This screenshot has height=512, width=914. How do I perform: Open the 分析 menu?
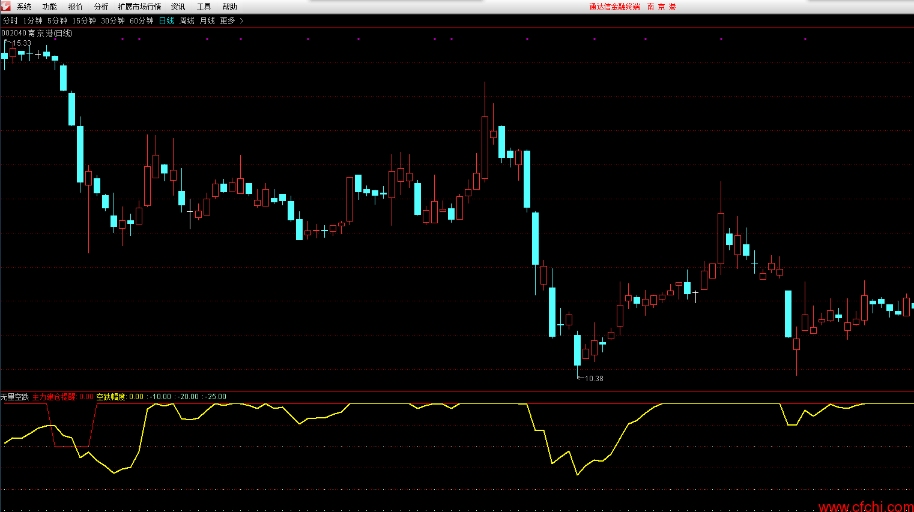[101, 7]
